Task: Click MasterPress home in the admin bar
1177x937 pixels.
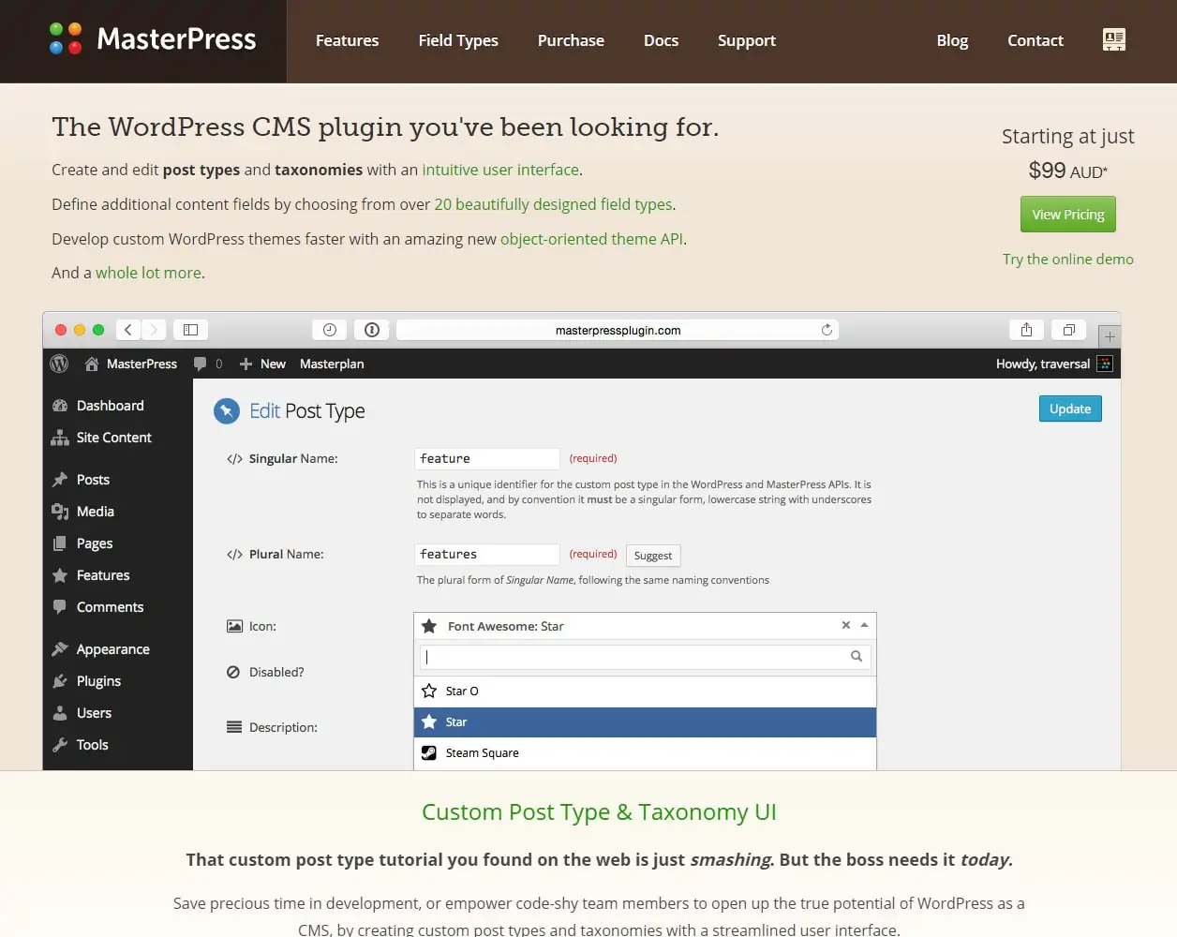Action: coord(131,364)
